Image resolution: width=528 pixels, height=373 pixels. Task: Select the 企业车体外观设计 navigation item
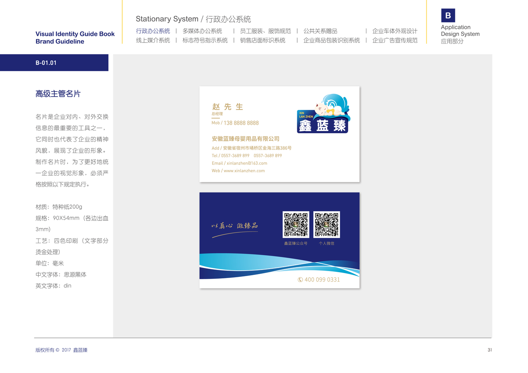click(395, 31)
